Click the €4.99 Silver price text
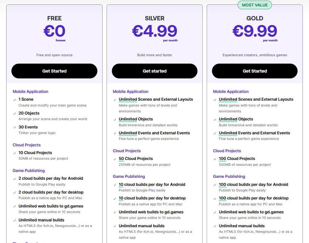 [x=154, y=31]
